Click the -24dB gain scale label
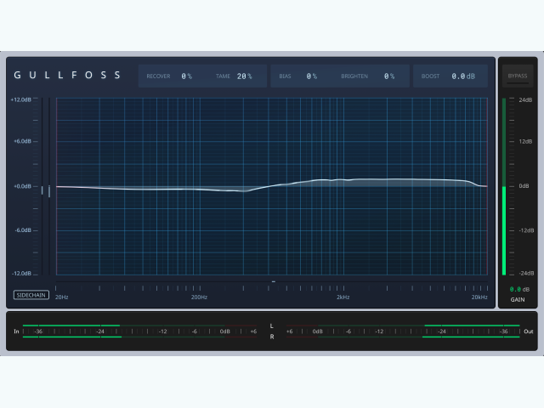 coord(526,274)
